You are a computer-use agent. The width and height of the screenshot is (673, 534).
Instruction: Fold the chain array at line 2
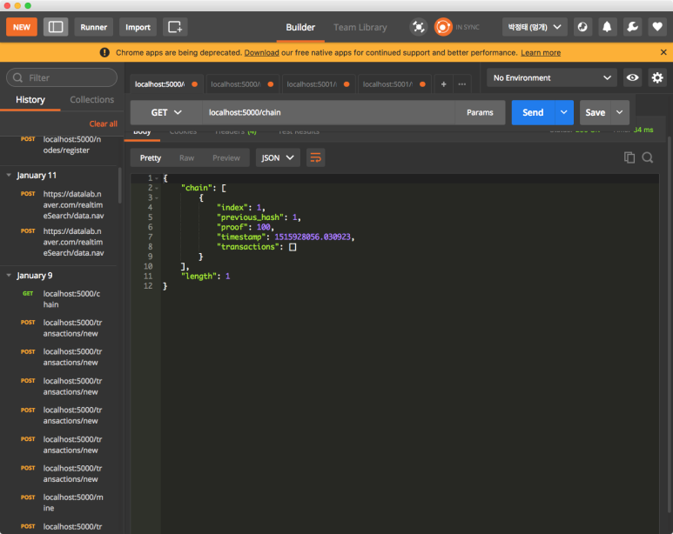click(157, 188)
